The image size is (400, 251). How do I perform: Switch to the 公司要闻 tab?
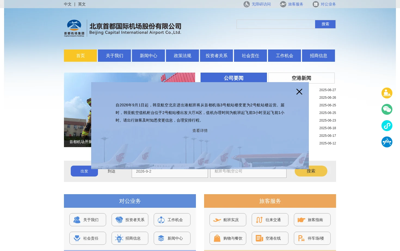click(234, 78)
